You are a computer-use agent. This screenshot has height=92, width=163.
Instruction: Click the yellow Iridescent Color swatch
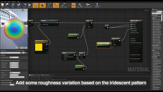point(39,47)
